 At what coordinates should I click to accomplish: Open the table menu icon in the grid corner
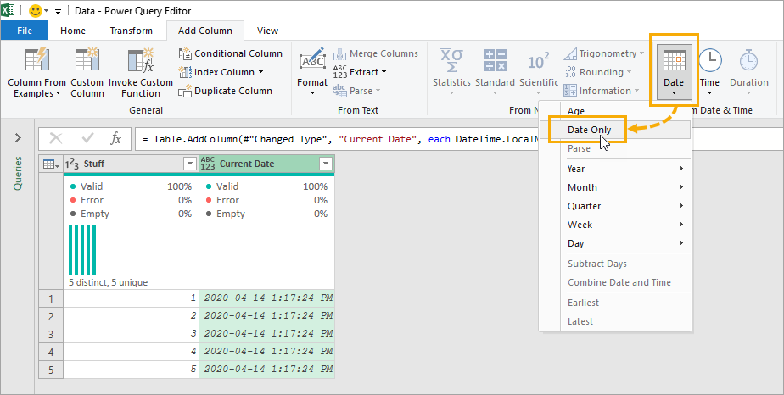pyautogui.click(x=51, y=164)
